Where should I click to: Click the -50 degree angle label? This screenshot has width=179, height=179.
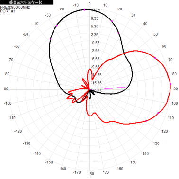(x=26, y=34)
